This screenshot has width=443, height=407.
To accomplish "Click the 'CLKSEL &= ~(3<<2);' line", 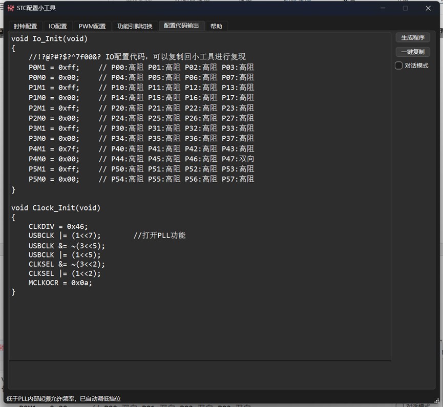I will [x=67, y=264].
